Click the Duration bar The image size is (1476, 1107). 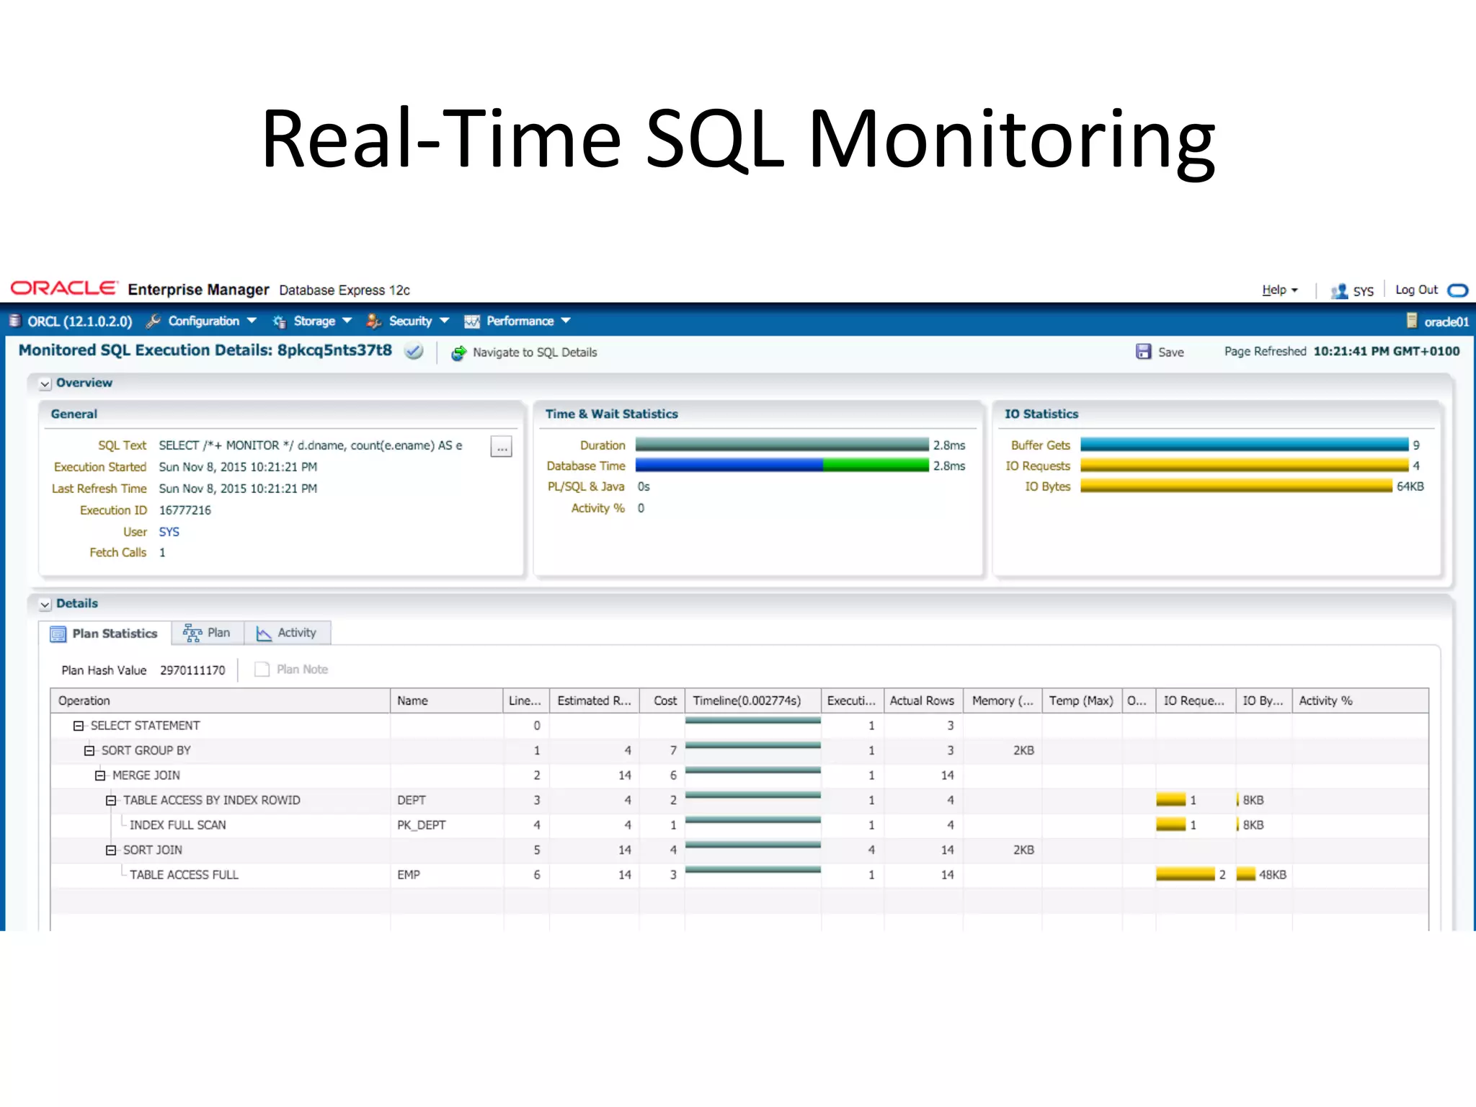pyautogui.click(x=782, y=445)
